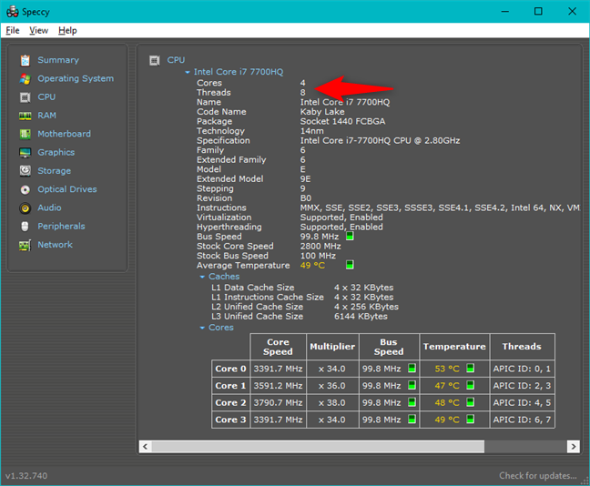Click the Code Name value Kaby Lake

(x=322, y=112)
